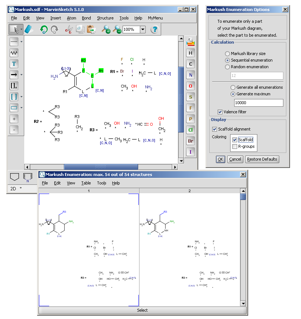Pick the Bromine (Br) atom button
Image resolution: width=301 pixels, height=319 pixels.
[191, 141]
